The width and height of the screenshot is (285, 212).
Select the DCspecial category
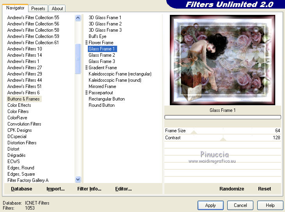[x=17, y=137]
